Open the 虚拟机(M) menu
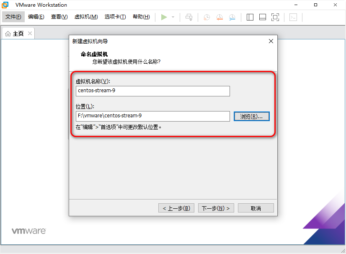The width and height of the screenshot is (346, 254). click(86, 17)
